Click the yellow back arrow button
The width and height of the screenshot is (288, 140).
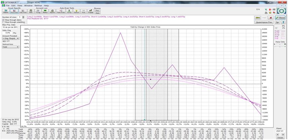pyautogui.click(x=258, y=17)
